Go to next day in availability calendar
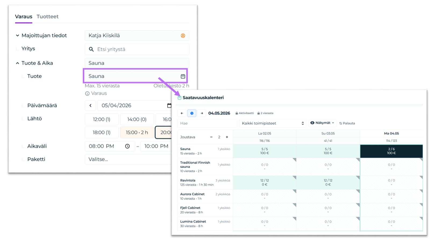This screenshot has width=431, height=240. click(202, 113)
